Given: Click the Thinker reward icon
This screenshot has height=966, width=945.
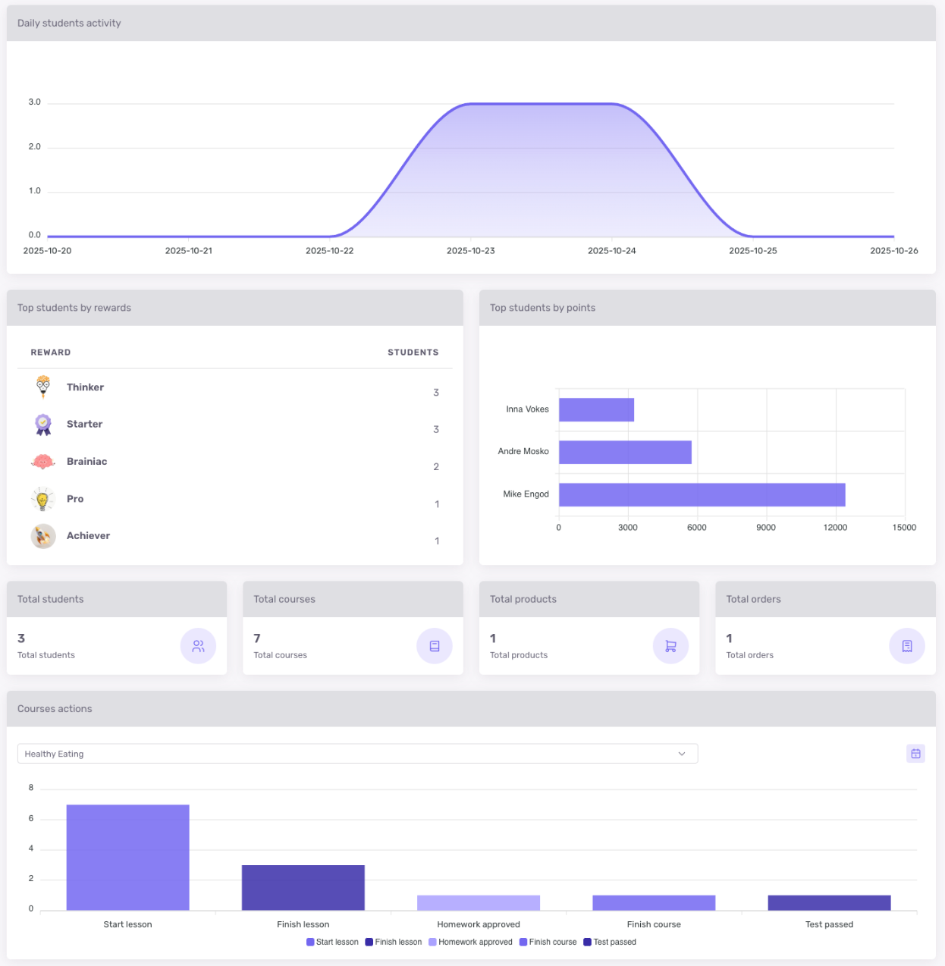Looking at the screenshot, I should coord(43,387).
